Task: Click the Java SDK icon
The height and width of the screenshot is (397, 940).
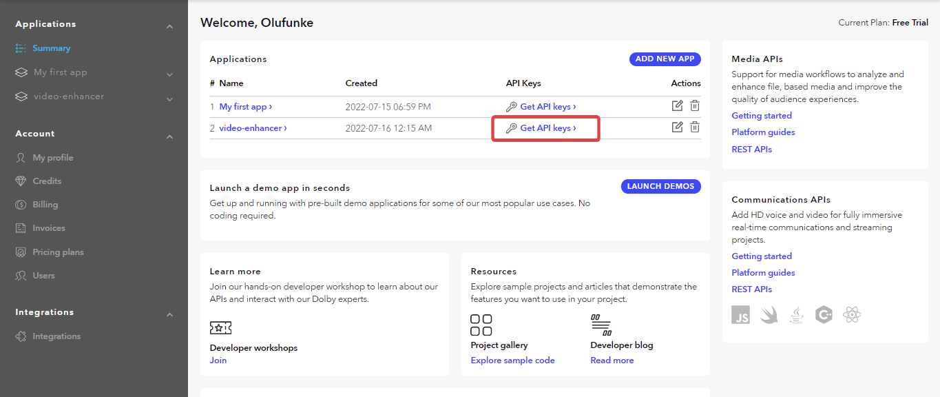Action: point(797,316)
